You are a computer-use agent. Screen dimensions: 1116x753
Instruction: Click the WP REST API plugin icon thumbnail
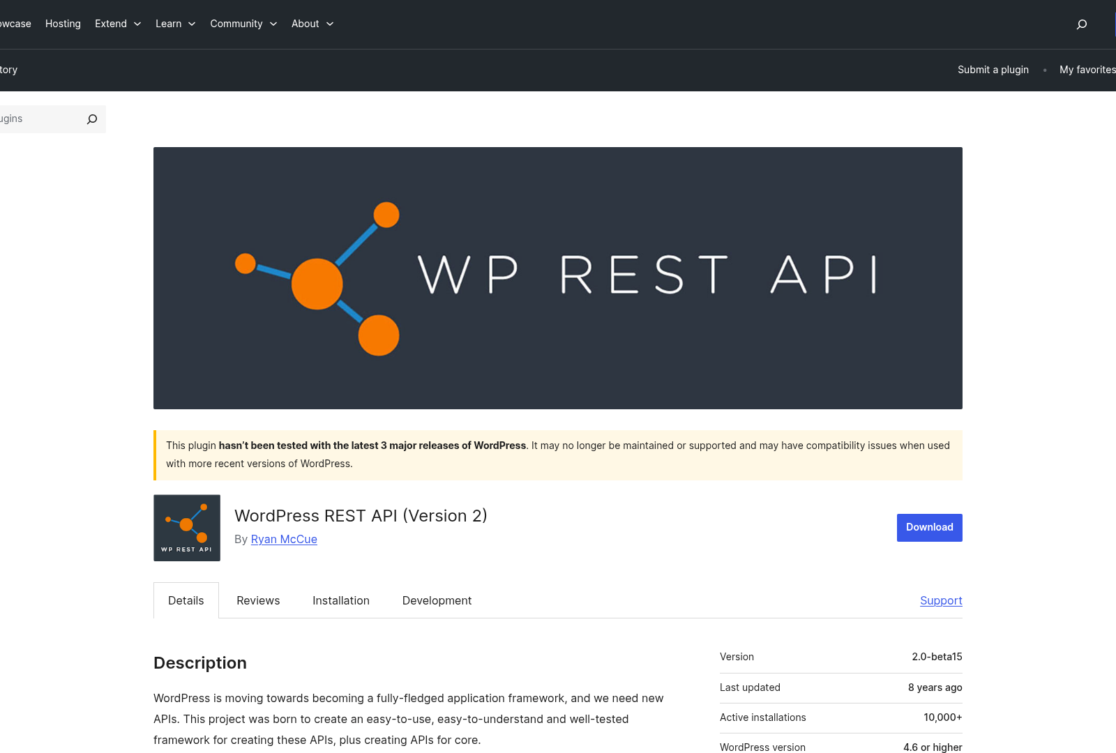click(x=187, y=528)
